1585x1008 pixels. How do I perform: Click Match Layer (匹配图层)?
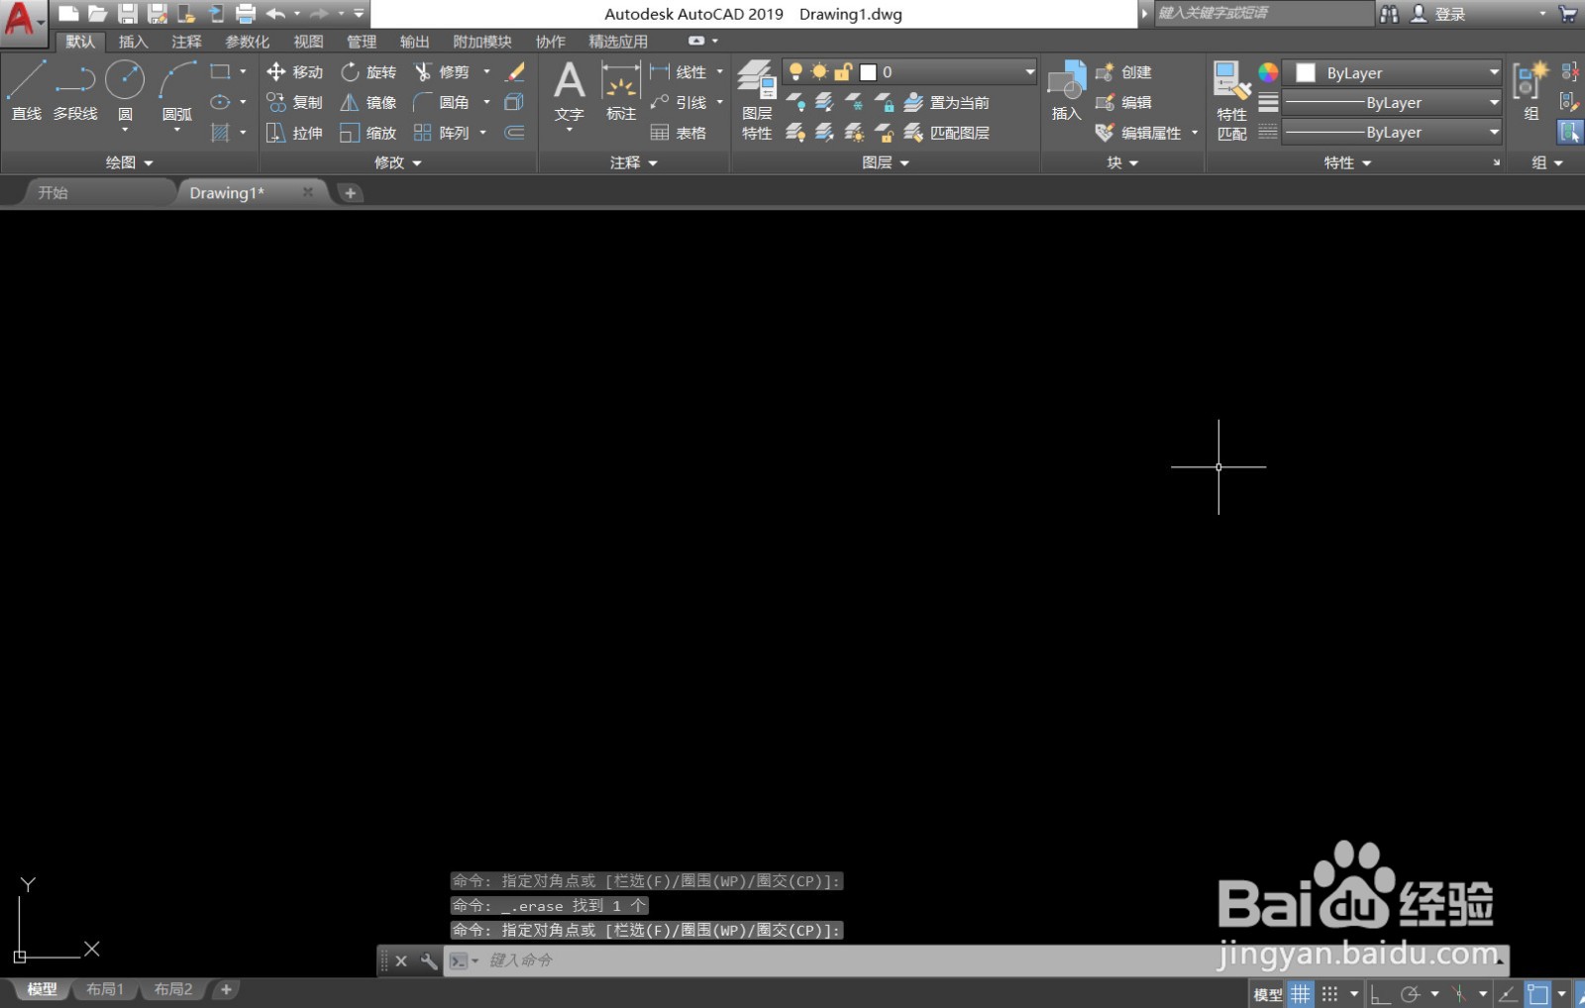947,133
